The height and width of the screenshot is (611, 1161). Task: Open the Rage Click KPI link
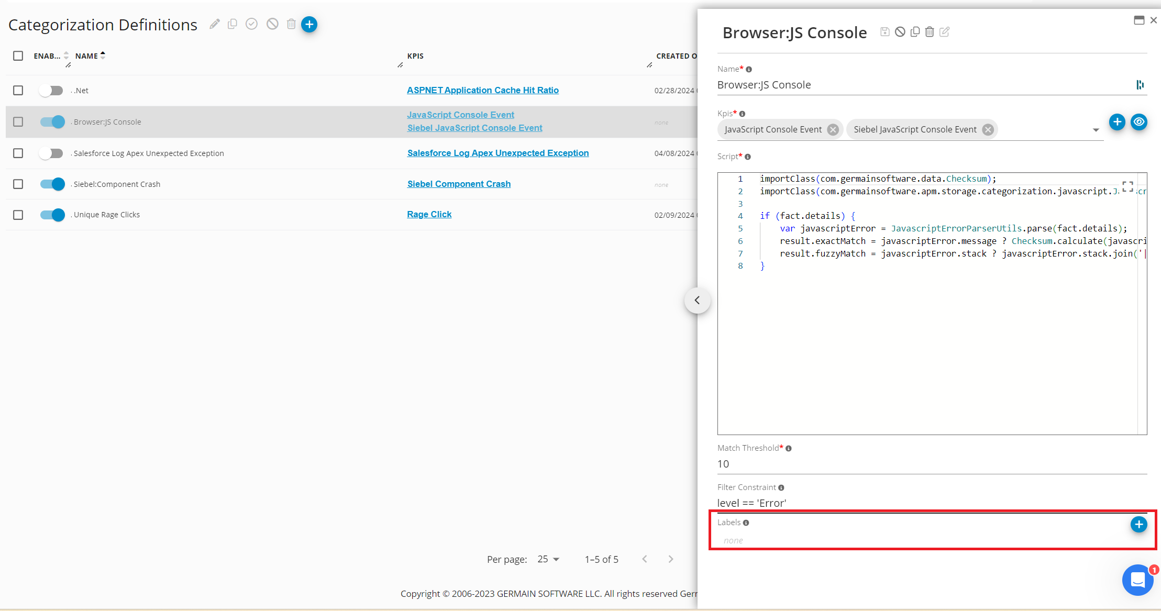point(429,214)
